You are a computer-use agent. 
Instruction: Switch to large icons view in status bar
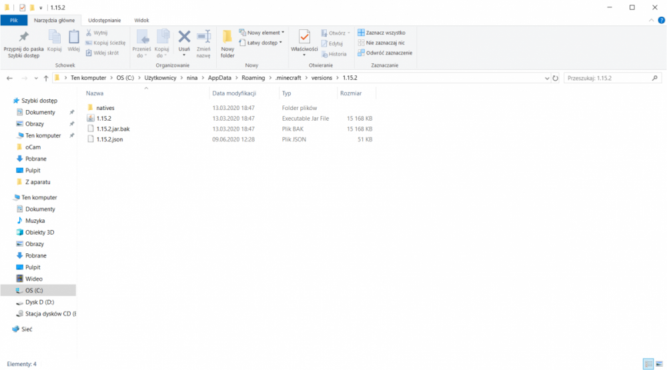[658, 364]
